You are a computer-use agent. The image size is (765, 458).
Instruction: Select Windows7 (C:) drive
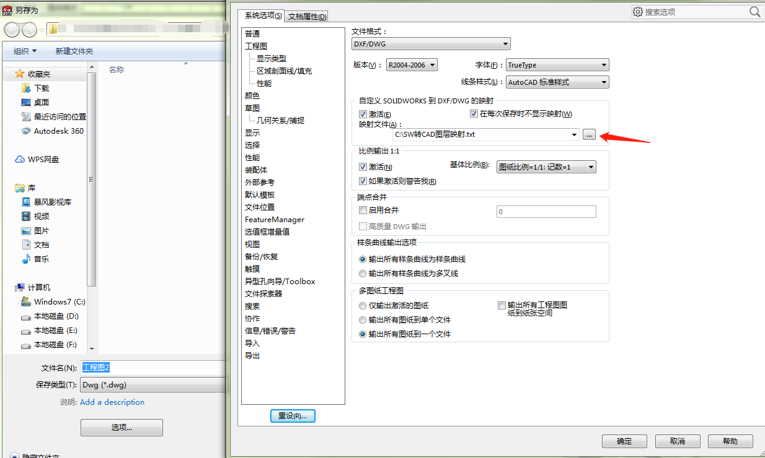53,301
